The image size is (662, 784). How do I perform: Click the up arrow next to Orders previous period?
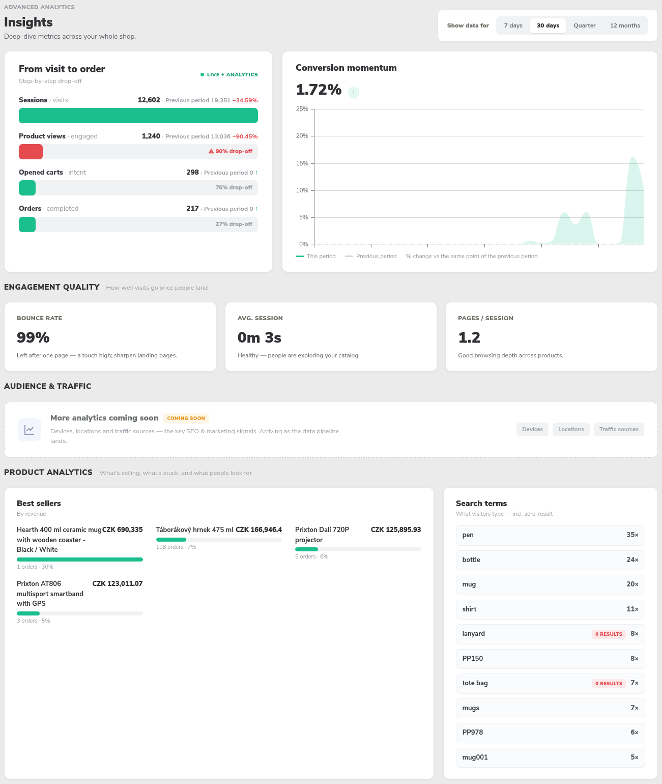pos(256,209)
